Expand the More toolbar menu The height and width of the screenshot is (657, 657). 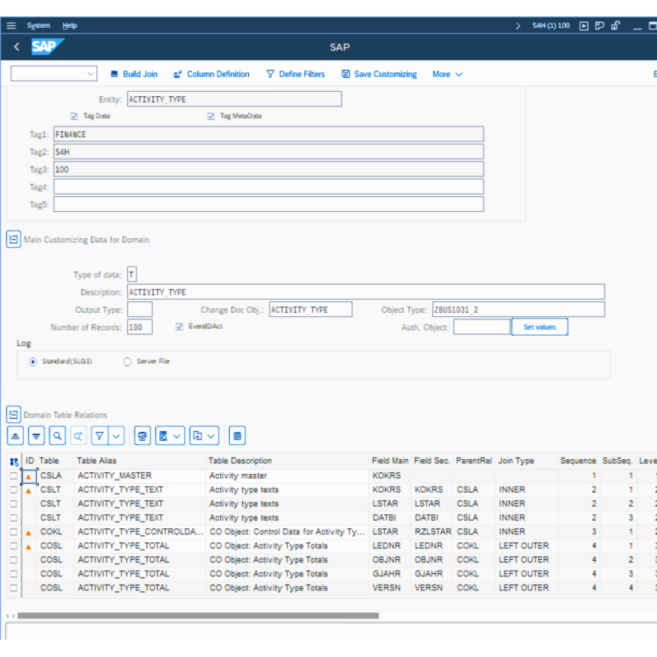point(448,74)
